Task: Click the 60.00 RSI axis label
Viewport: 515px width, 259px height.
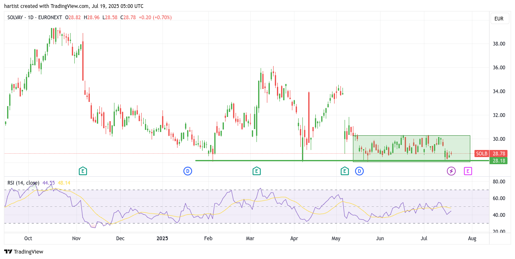Action: pyautogui.click(x=499, y=198)
